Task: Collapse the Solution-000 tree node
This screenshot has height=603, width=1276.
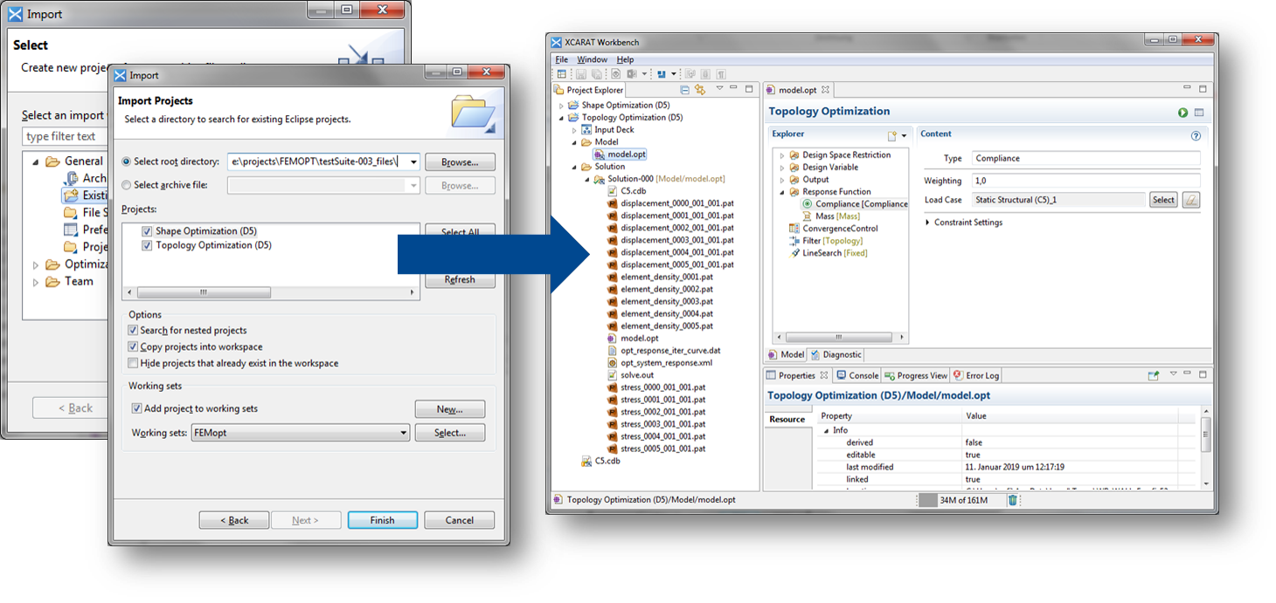Action: (x=587, y=179)
